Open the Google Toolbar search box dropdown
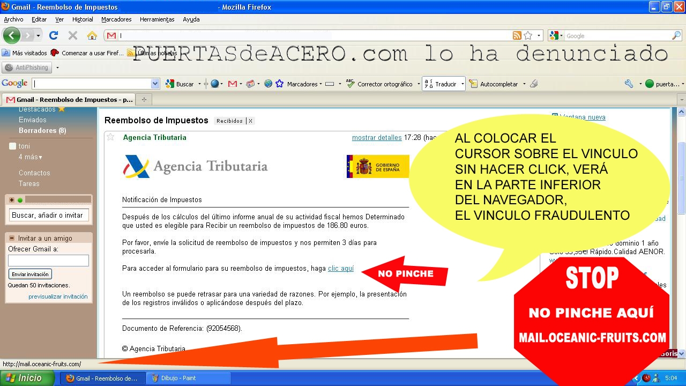 tap(155, 84)
